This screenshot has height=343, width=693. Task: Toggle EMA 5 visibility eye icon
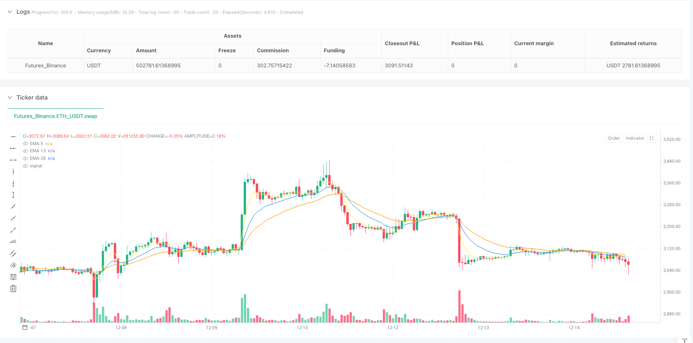click(26, 144)
